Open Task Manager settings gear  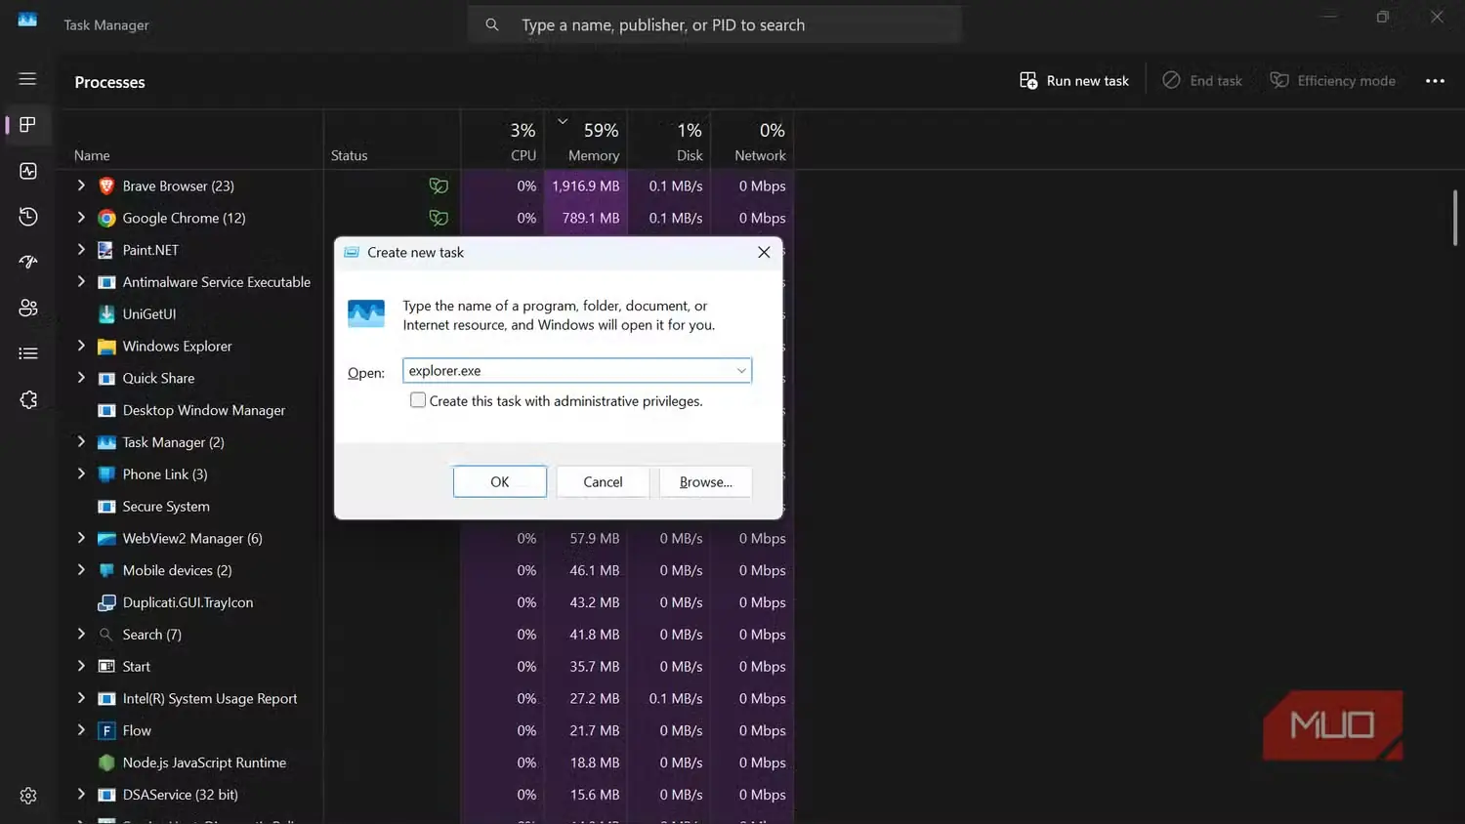coord(27,796)
